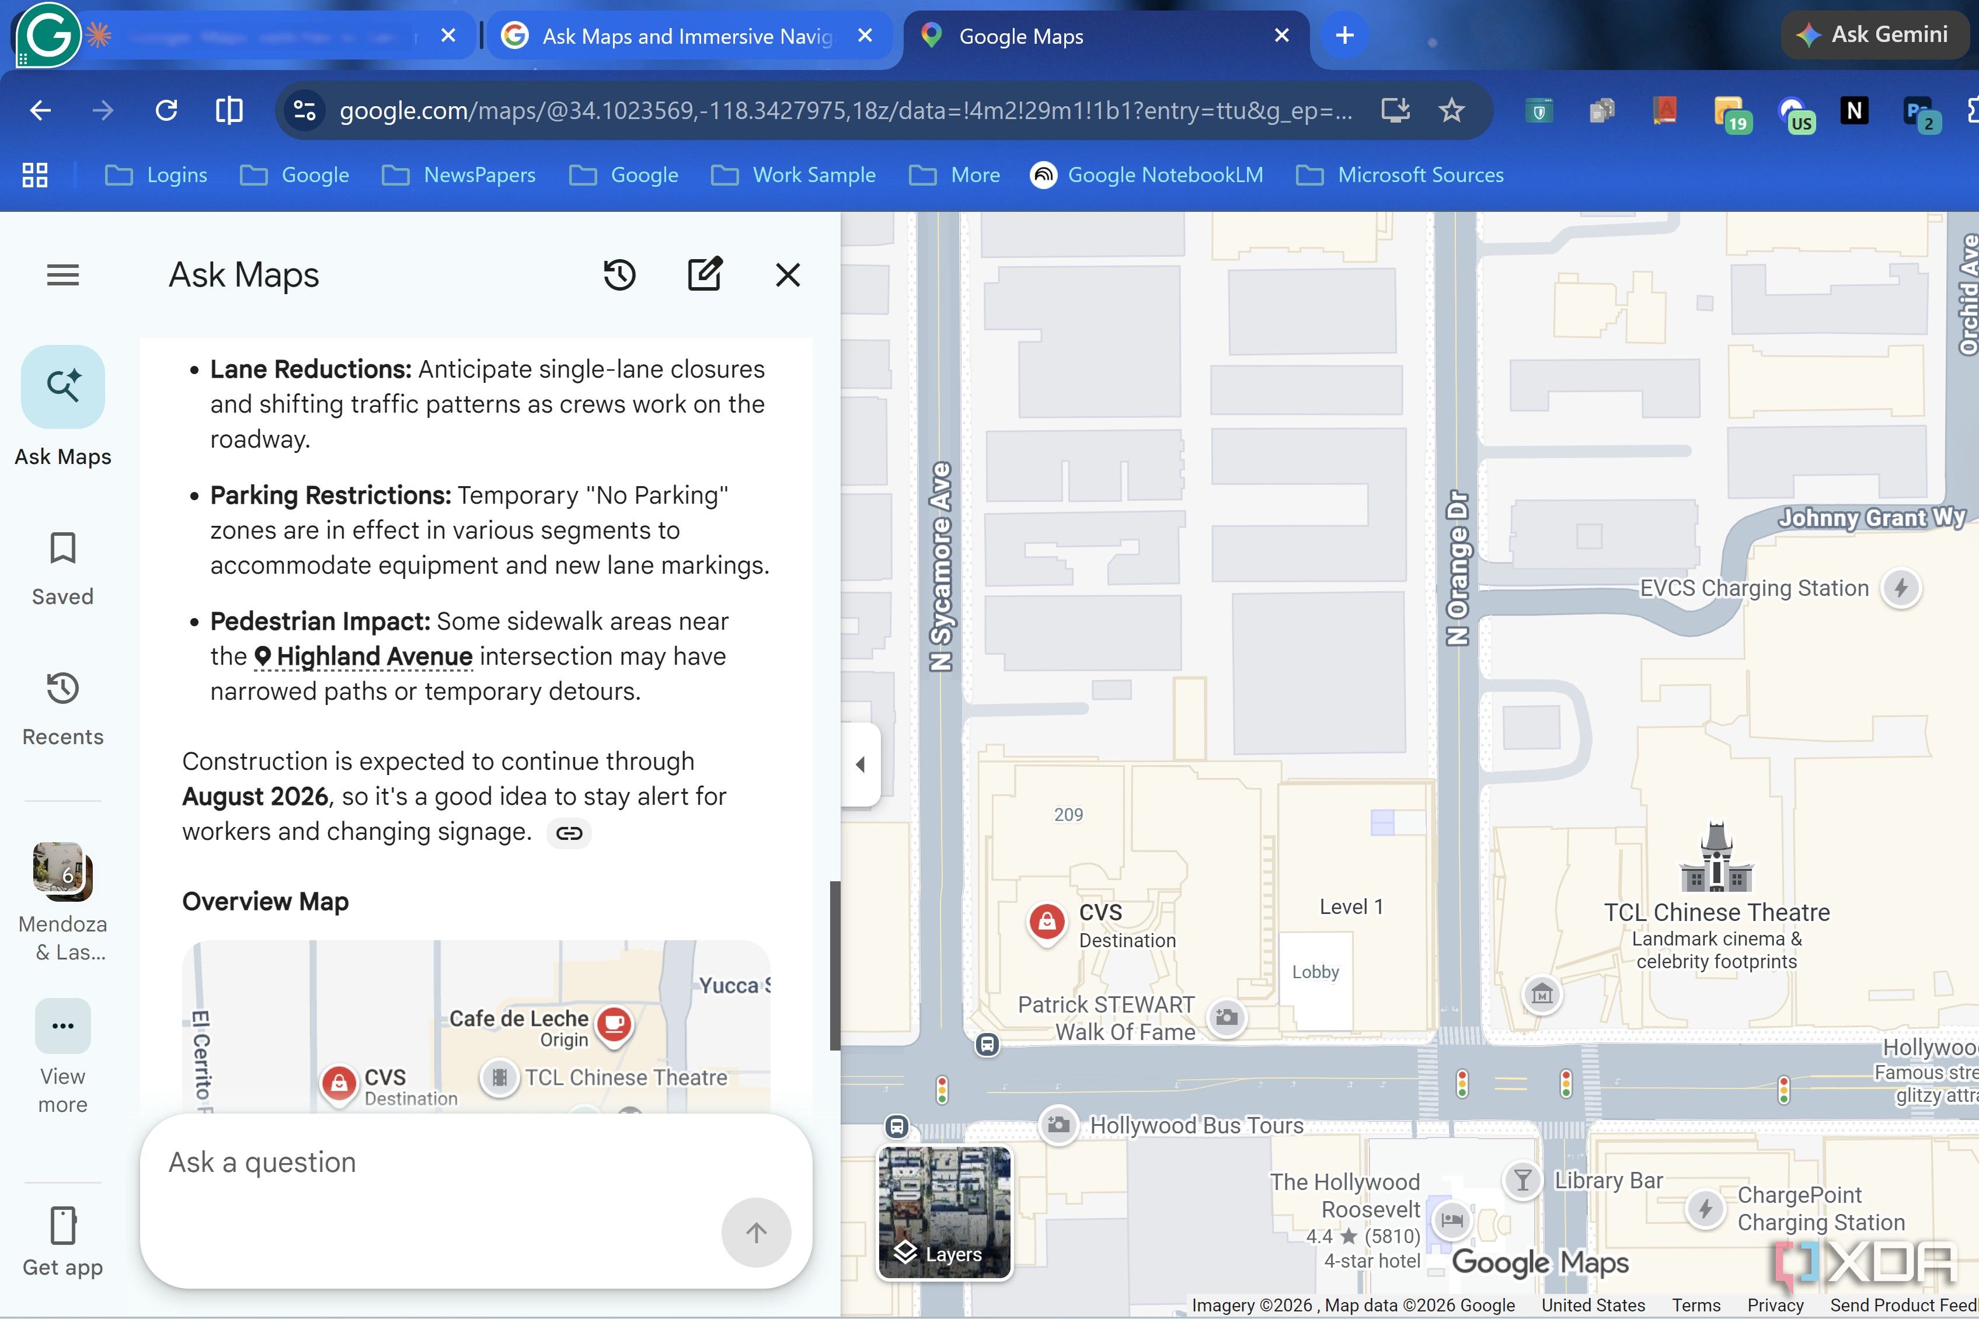Screen dimensions: 1979x1319
Task: Switch to the Google Maps browser tab
Action: 1106,36
